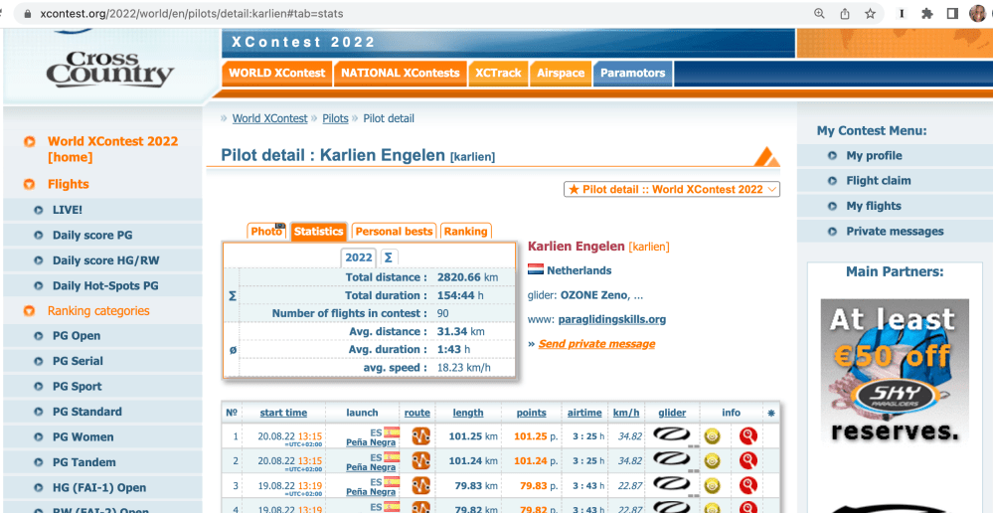Image resolution: width=993 pixels, height=513 pixels.
Task: Expand the Flights sidebar section
Action: pyautogui.click(x=69, y=184)
